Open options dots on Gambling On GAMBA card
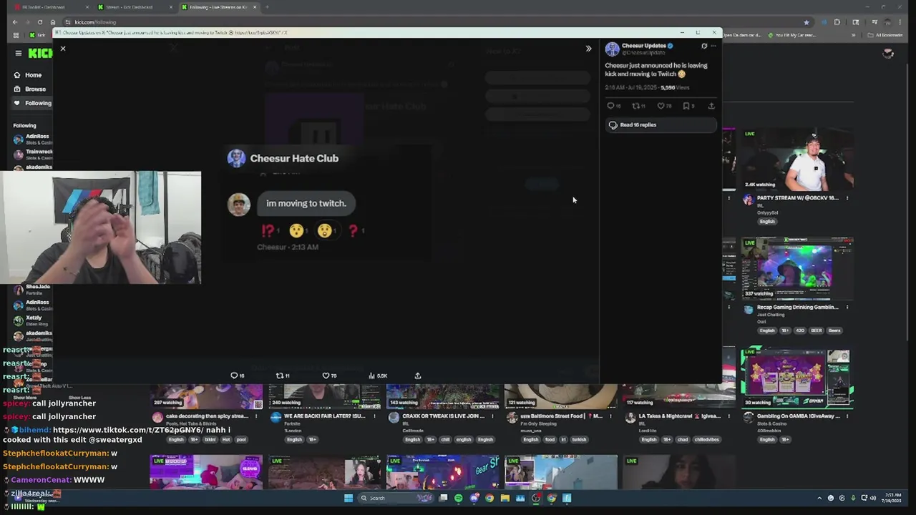The image size is (916, 515). pyautogui.click(x=847, y=416)
